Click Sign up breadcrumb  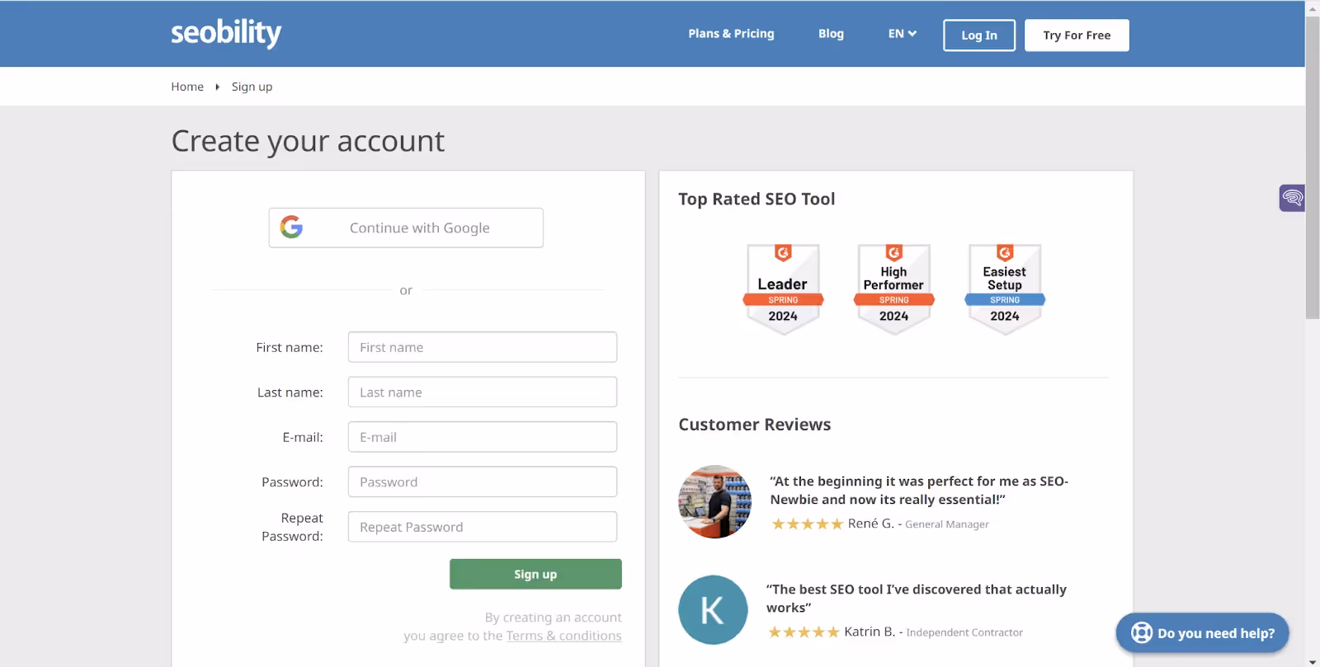252,87
